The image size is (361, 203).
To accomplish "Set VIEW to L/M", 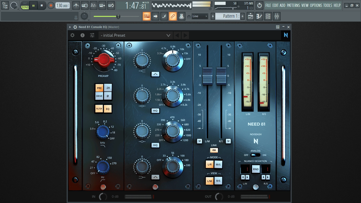I will [x=210, y=181].
